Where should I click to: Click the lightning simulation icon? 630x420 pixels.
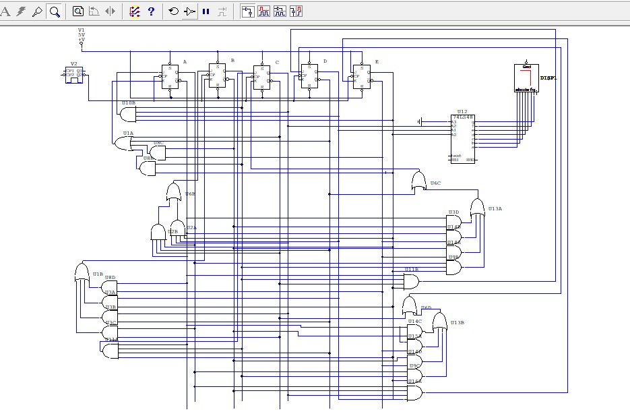pos(20,11)
